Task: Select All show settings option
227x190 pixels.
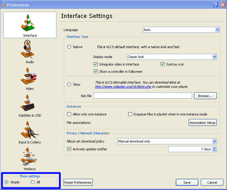Action: tap(33, 182)
